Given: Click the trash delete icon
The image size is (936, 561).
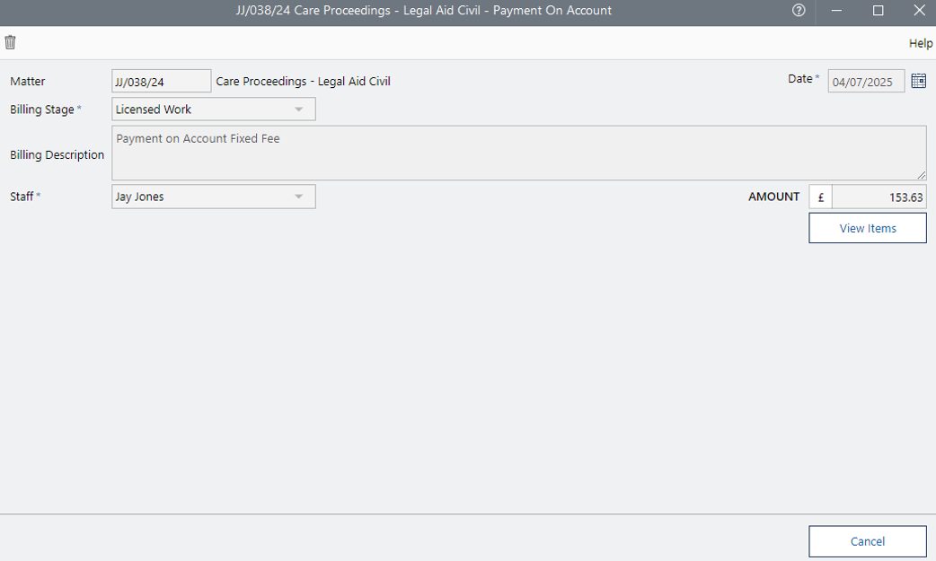Looking at the screenshot, I should [x=11, y=42].
